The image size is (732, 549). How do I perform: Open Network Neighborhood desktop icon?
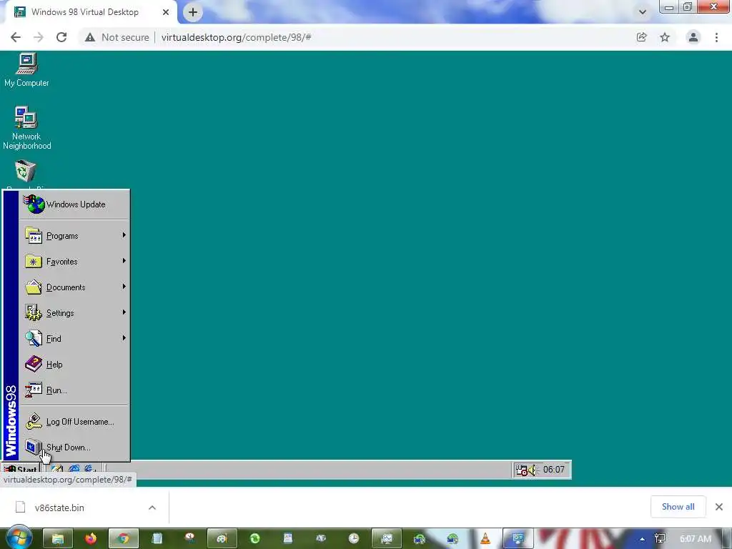point(26,128)
